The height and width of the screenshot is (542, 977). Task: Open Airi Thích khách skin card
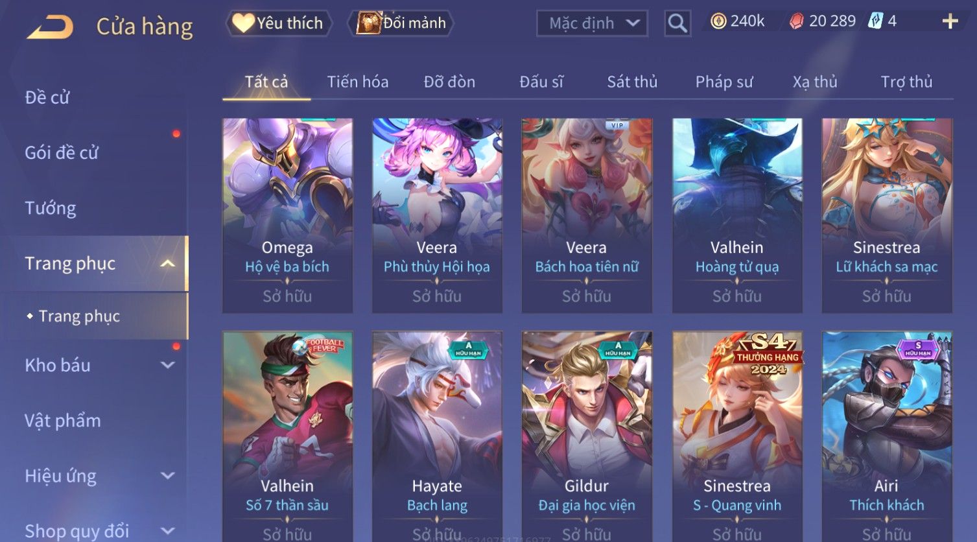pos(887,436)
